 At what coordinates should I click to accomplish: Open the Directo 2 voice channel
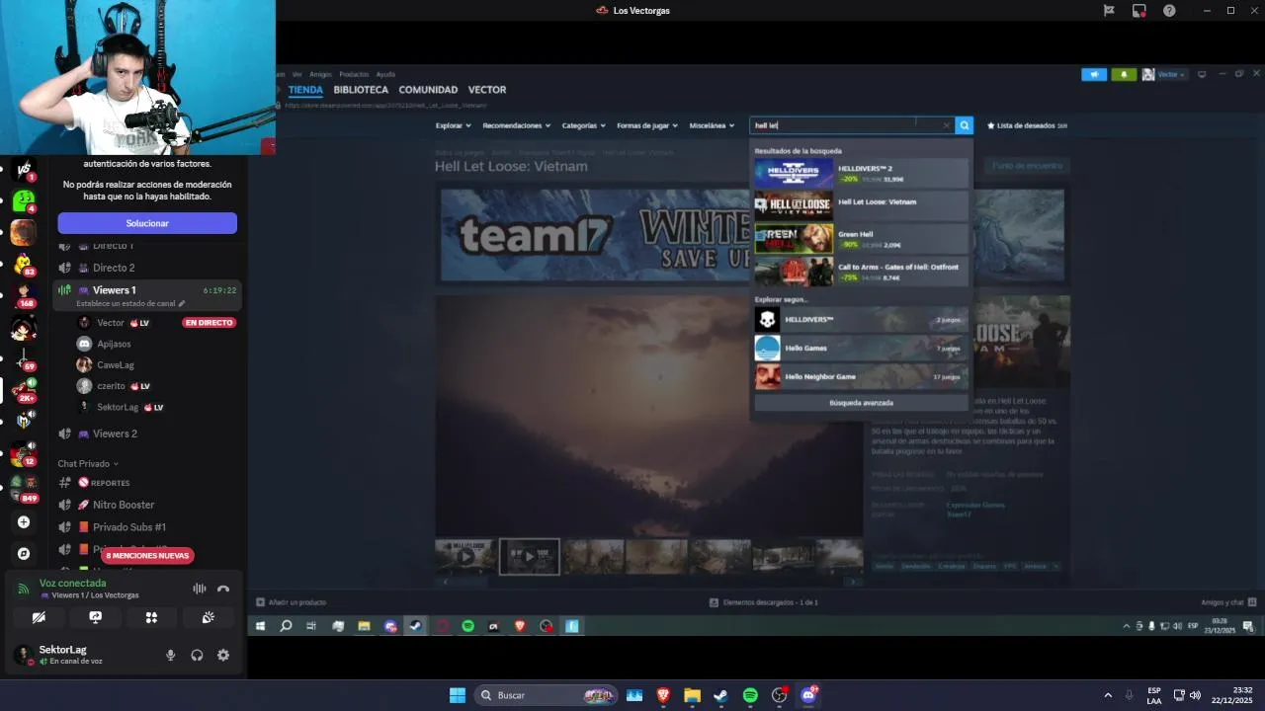click(114, 268)
